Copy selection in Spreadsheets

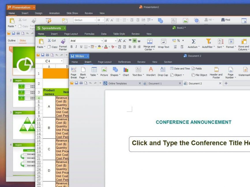[52, 47]
